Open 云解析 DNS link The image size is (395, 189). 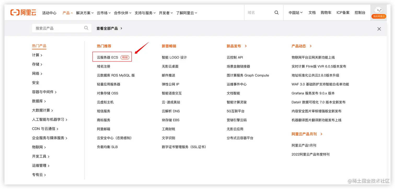coord(171,111)
